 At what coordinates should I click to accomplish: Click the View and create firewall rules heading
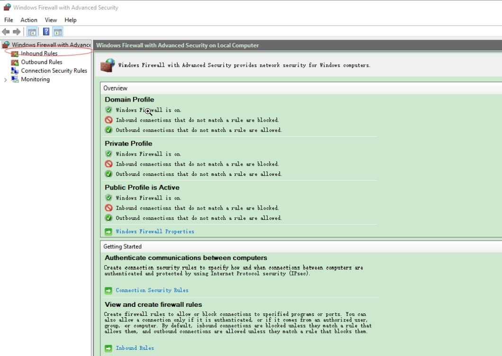153,304
